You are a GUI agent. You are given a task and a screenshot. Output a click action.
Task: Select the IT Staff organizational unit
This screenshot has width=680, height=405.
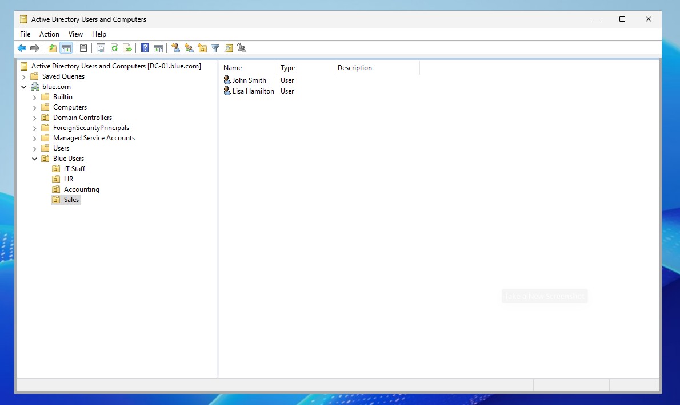[74, 169]
